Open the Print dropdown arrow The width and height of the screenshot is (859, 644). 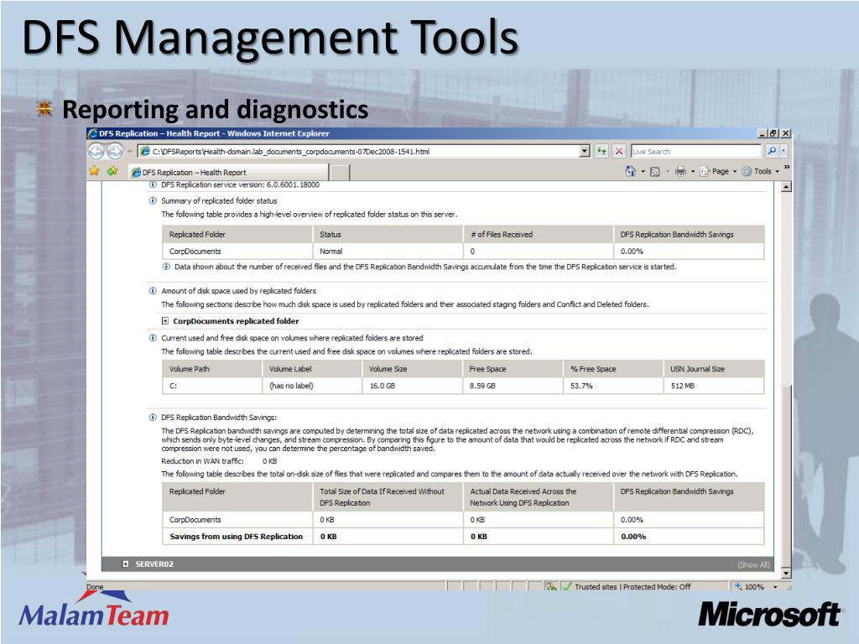coord(693,171)
